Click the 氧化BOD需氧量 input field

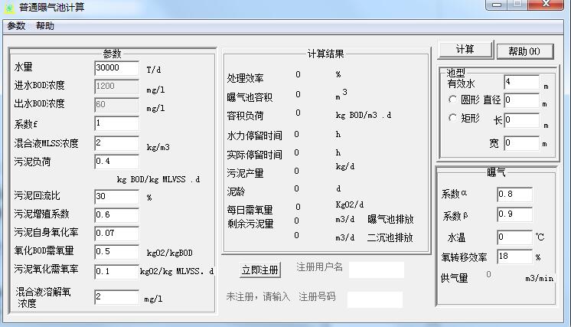point(116,252)
